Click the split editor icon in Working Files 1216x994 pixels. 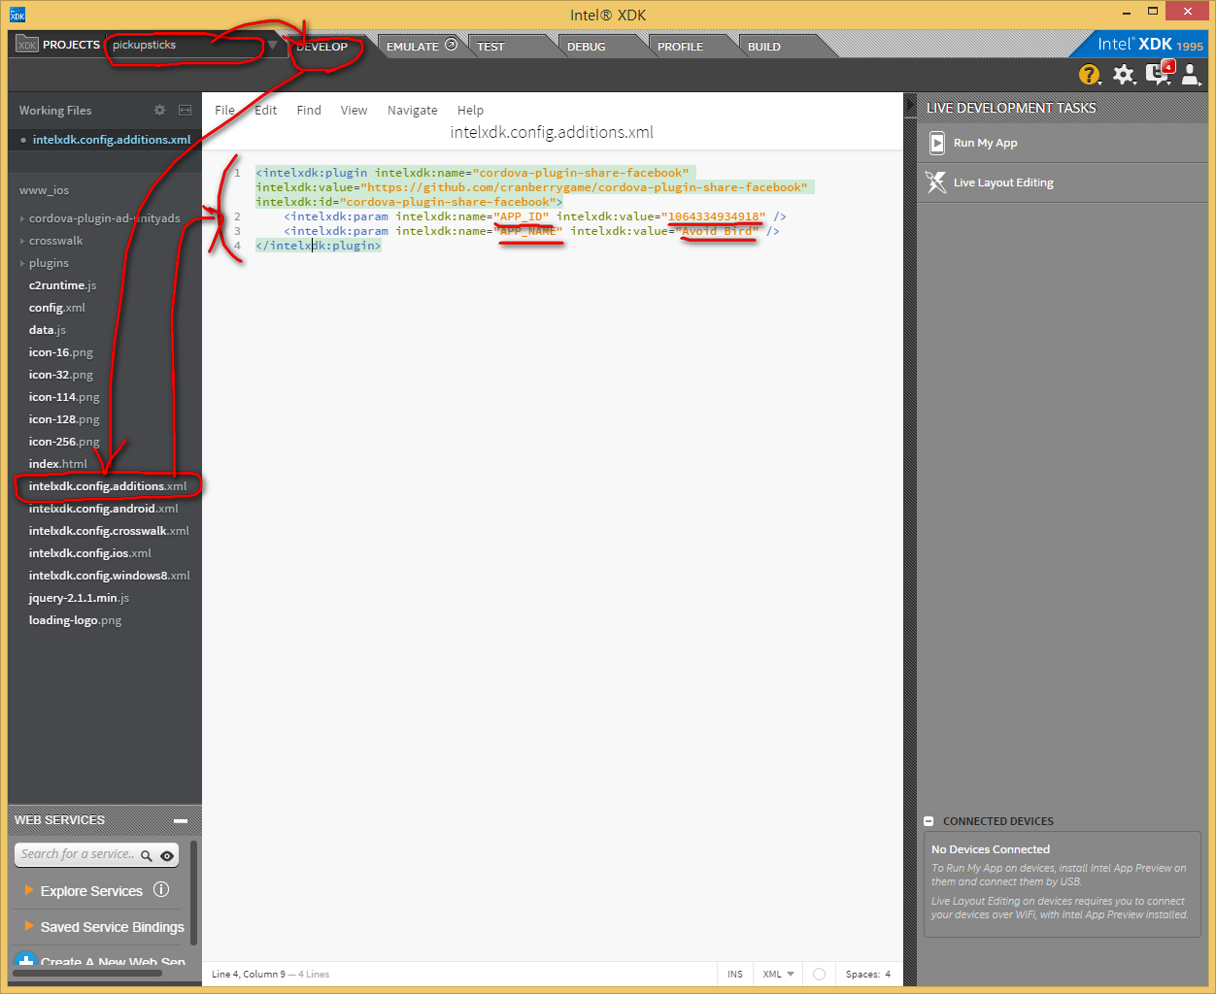point(185,111)
